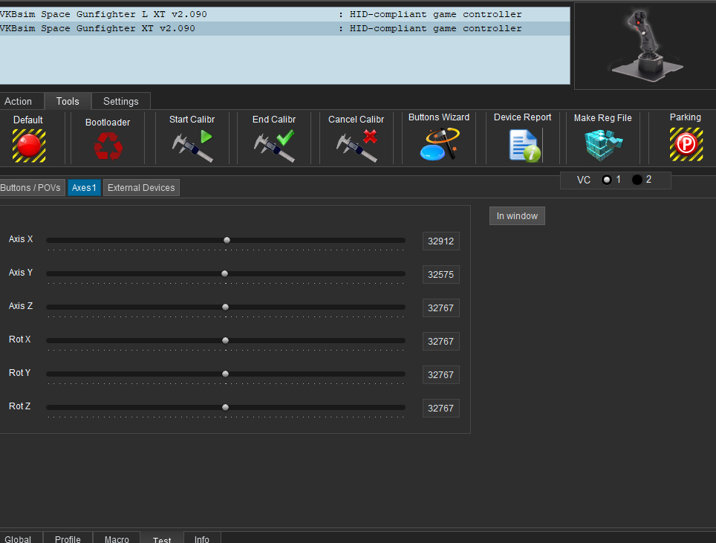The image size is (716, 543).
Task: Generate the Device Report
Action: 524,146
